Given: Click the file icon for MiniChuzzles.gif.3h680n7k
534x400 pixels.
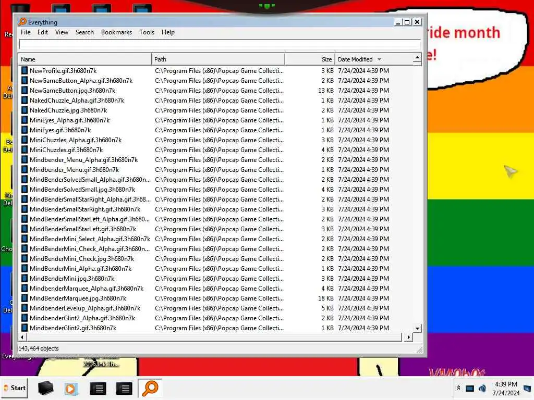Looking at the screenshot, I should (25, 149).
